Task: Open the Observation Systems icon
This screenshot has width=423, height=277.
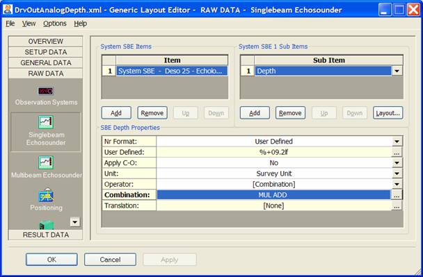Action: (x=46, y=91)
